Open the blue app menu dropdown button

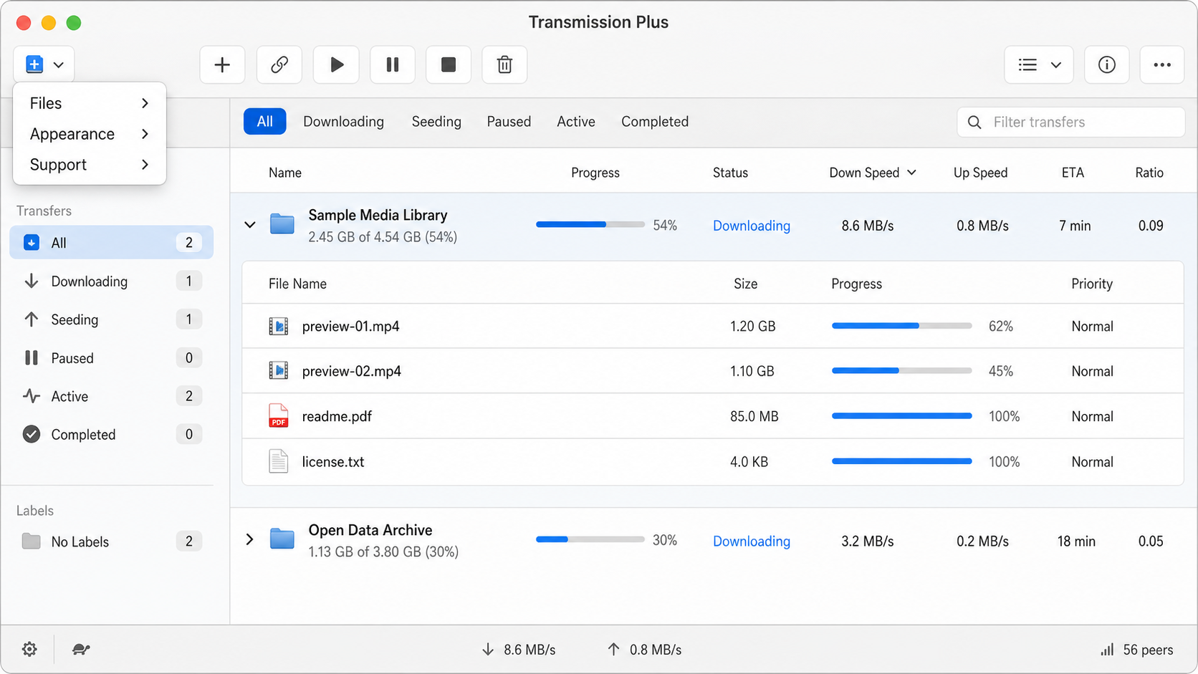tap(44, 64)
